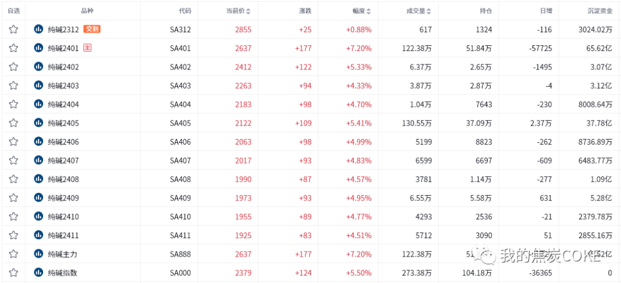Viewport: 621px width, 283px height.
Task: Add 纯碱指数 to watchlist via star
Action: pyautogui.click(x=13, y=272)
